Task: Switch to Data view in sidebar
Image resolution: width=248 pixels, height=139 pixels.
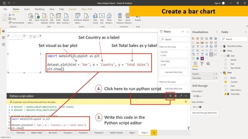Action: [x=3, y=38]
